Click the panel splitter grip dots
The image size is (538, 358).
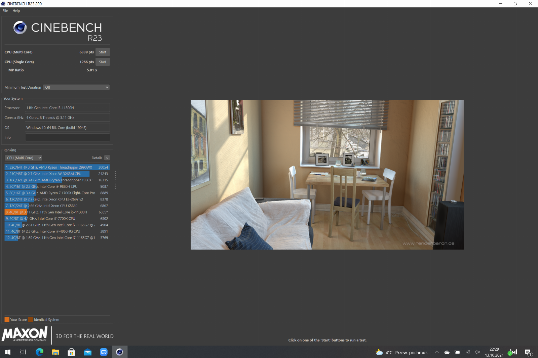click(x=116, y=180)
